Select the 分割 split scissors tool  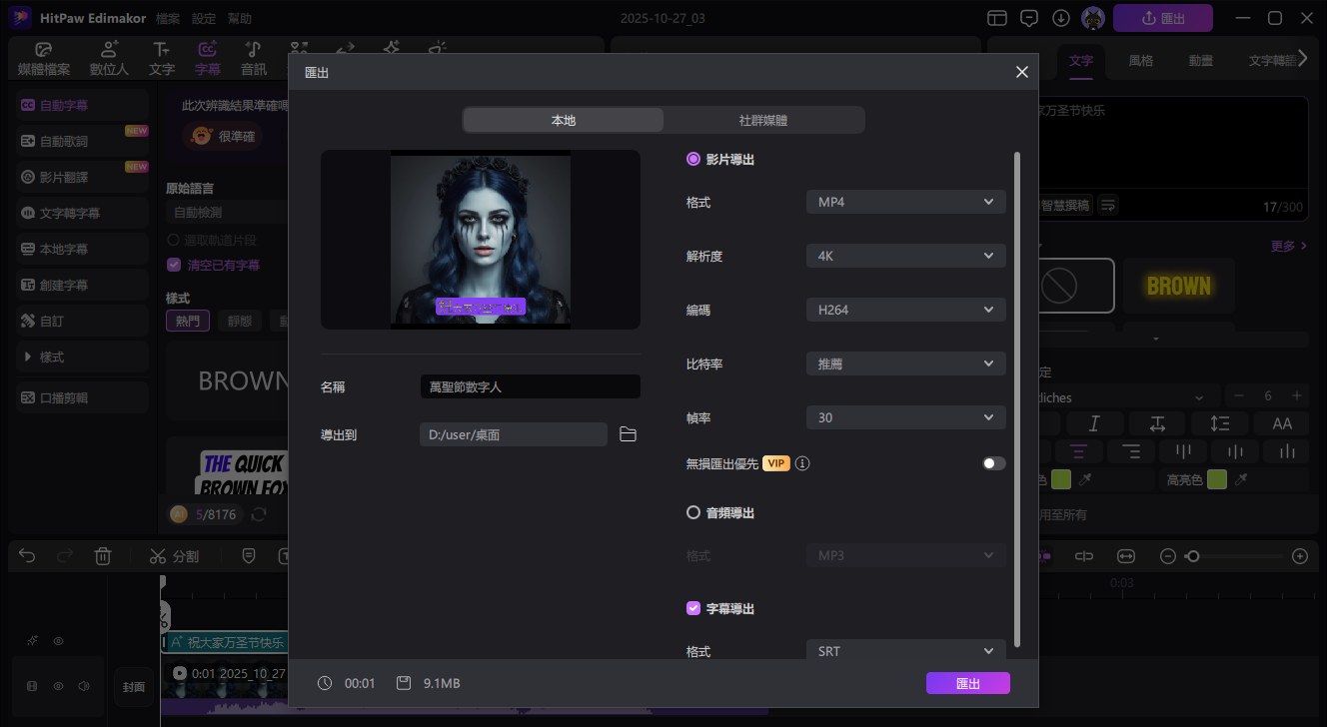[174, 556]
